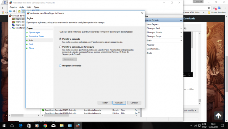Select 'Permitir a conexão' radio button

click(60, 39)
